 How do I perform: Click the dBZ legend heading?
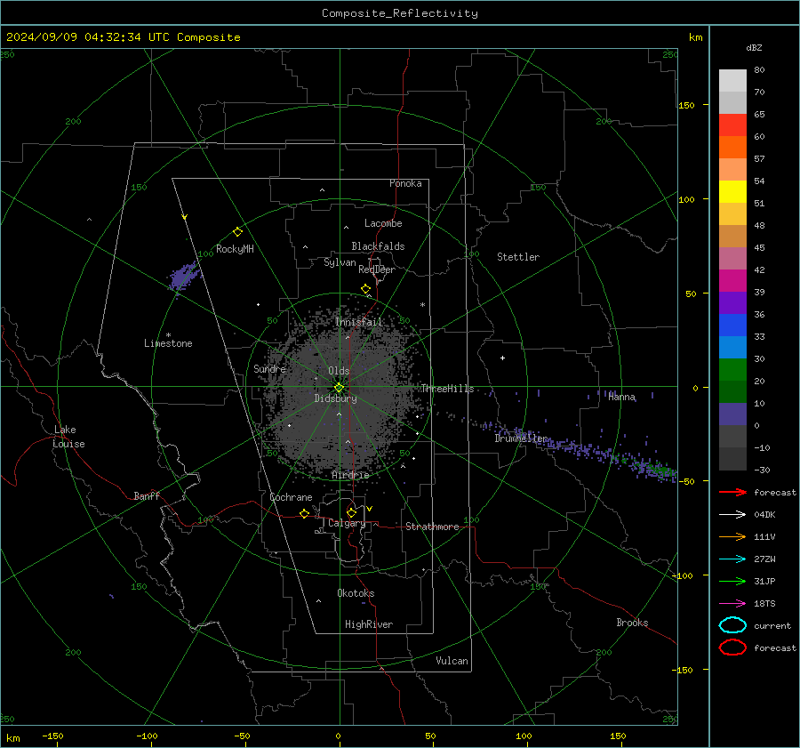pyautogui.click(x=754, y=47)
